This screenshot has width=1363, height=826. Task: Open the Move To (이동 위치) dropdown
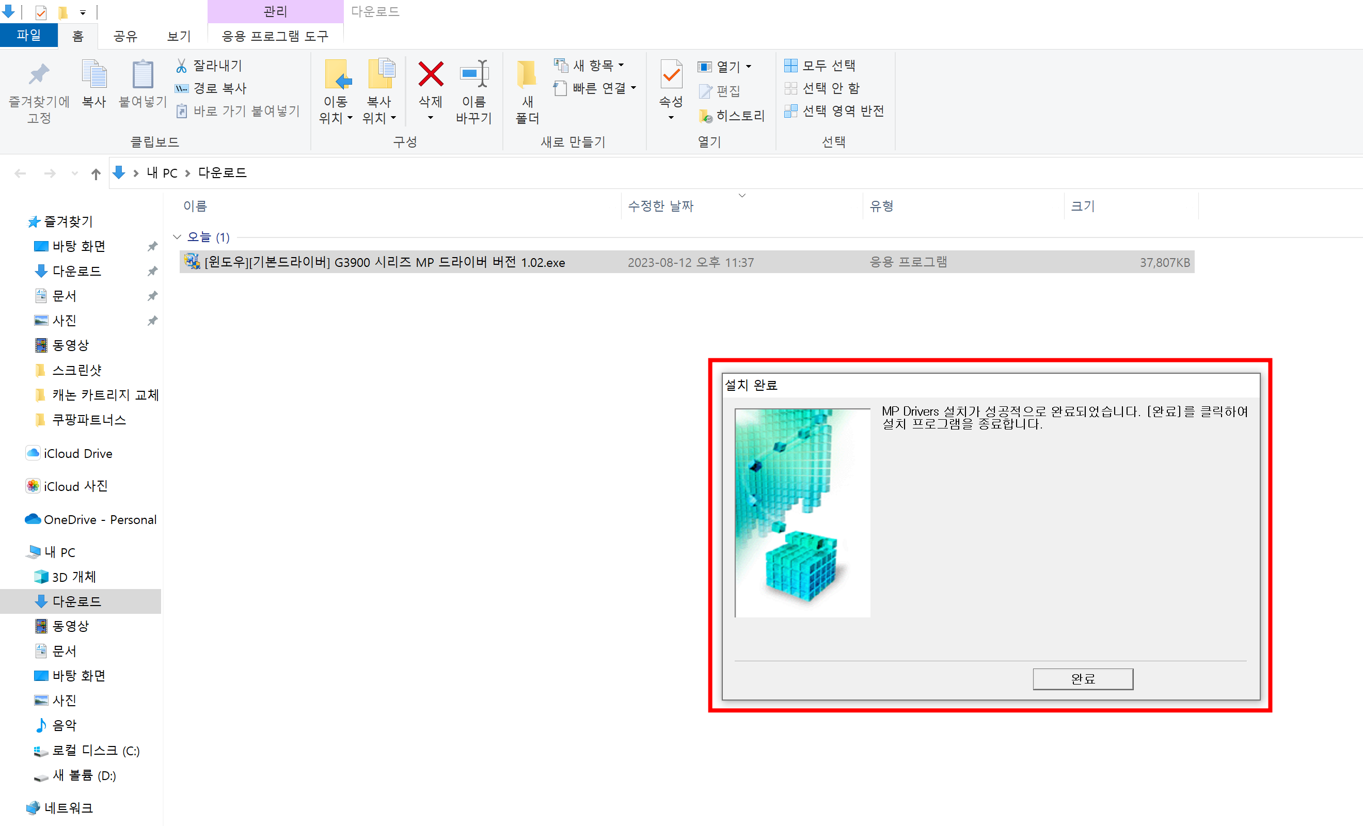(335, 109)
